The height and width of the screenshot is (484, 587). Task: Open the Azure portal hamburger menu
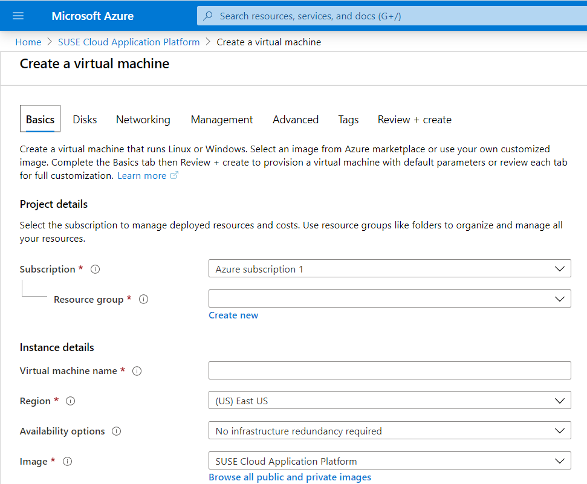(18, 16)
